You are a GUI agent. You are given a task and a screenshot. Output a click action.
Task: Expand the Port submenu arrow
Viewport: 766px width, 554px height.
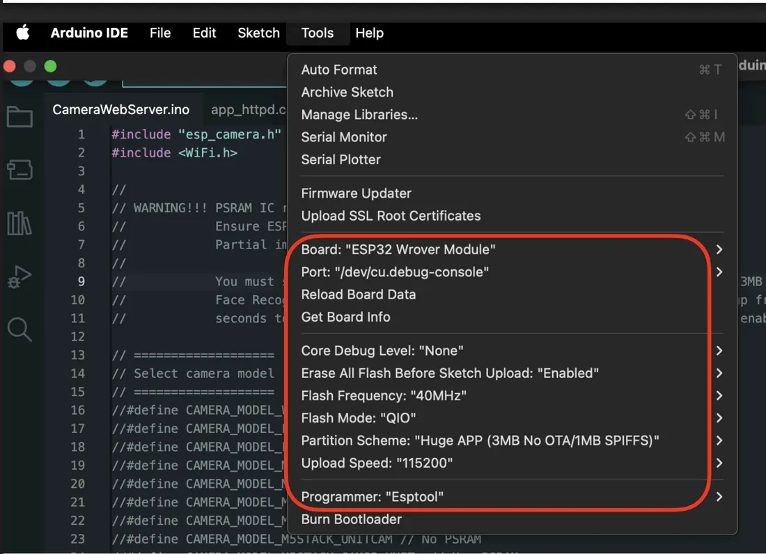(719, 272)
